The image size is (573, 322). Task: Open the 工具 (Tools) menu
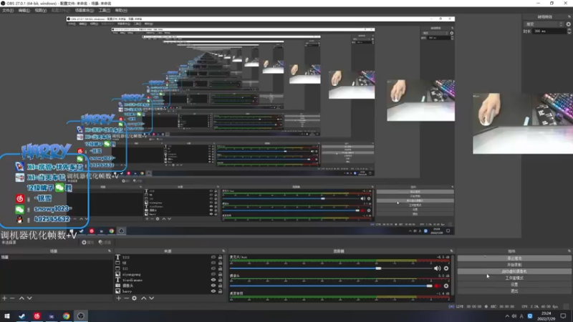coord(104,11)
